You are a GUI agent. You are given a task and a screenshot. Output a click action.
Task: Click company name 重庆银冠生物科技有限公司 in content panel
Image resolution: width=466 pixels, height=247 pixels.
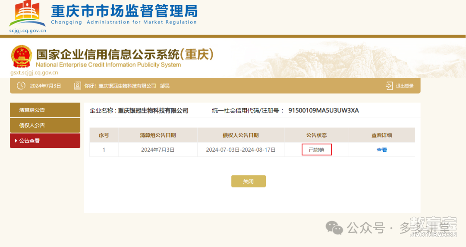tap(153, 111)
